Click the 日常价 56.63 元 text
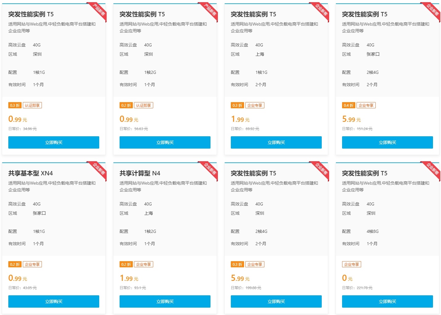Viewport: 441px width, 315px height. (x=134, y=129)
